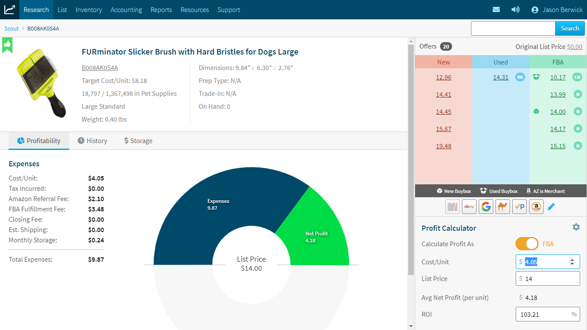Open the Inventory menu
Screen dimensions: 587x330
point(89,9)
